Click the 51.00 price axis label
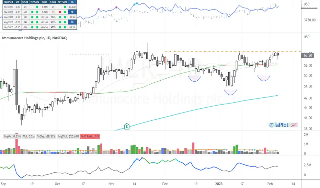320x188 pixels. tap(308, 86)
